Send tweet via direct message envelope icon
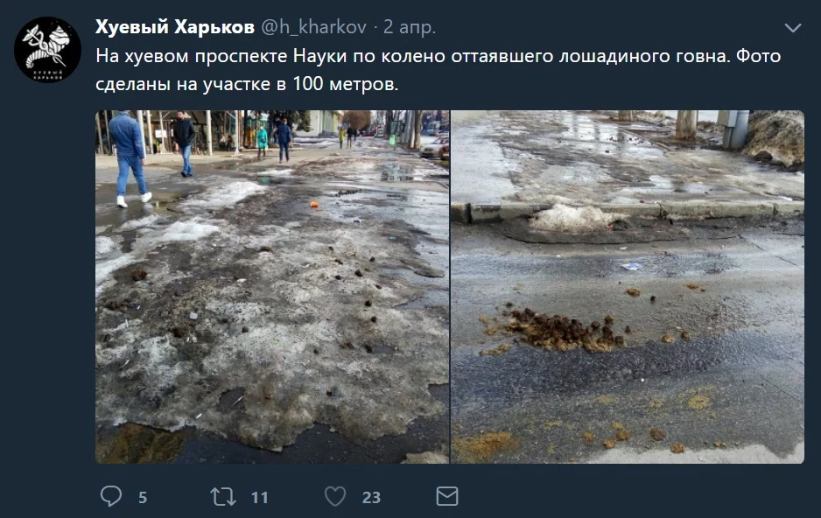 pyautogui.click(x=447, y=496)
